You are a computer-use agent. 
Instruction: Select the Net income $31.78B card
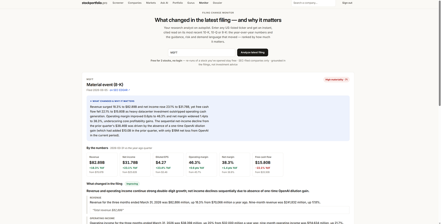coord(135,165)
